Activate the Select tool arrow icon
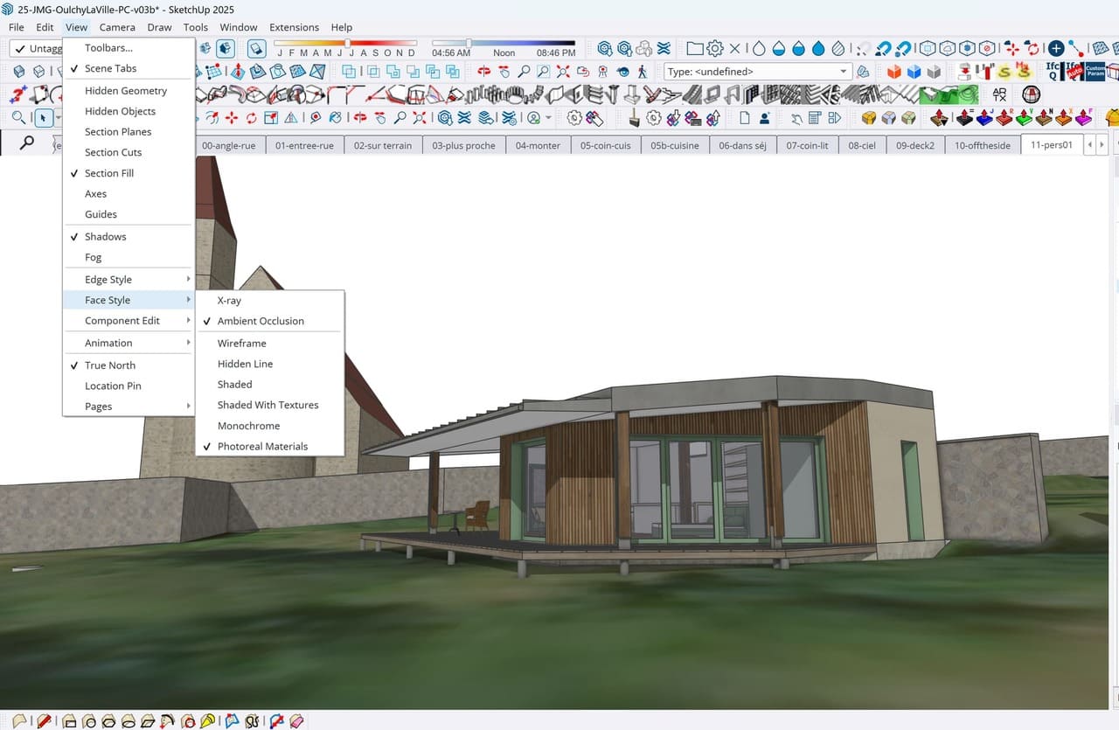Screen dimensions: 1119x730 tap(43, 118)
